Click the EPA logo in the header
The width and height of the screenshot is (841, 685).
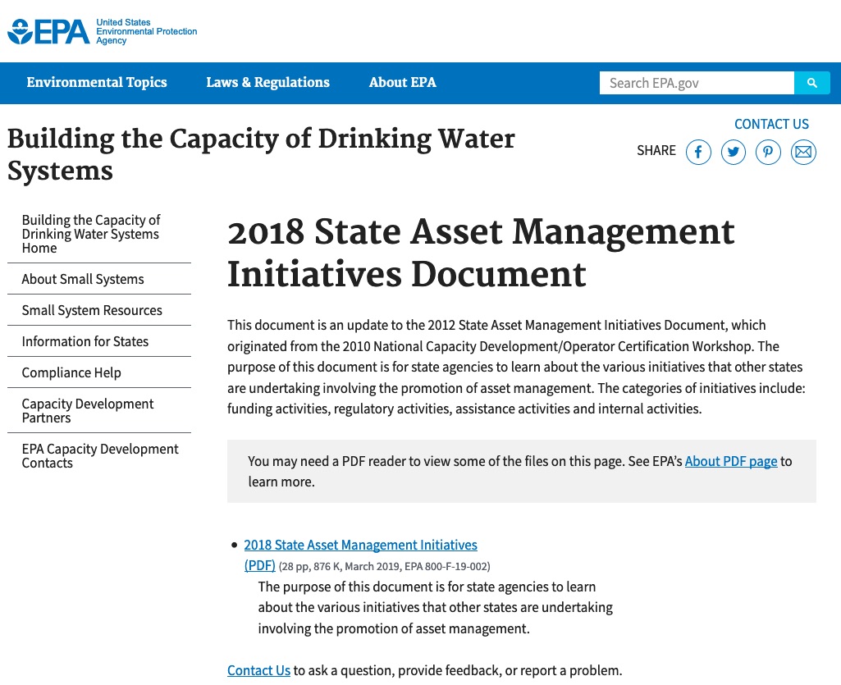click(x=48, y=32)
